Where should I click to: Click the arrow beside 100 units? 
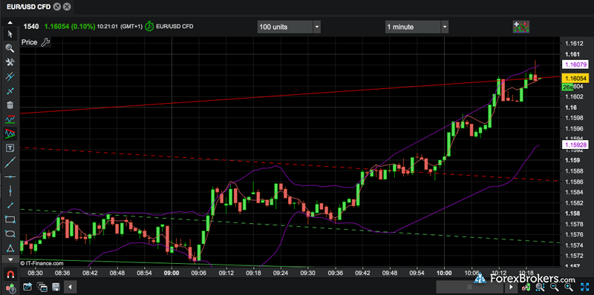coord(317,27)
